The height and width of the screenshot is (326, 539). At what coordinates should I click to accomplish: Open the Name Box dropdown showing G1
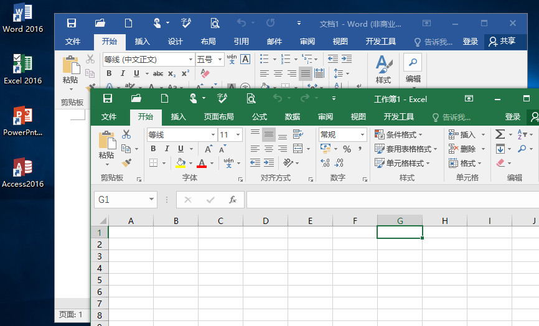(152, 200)
